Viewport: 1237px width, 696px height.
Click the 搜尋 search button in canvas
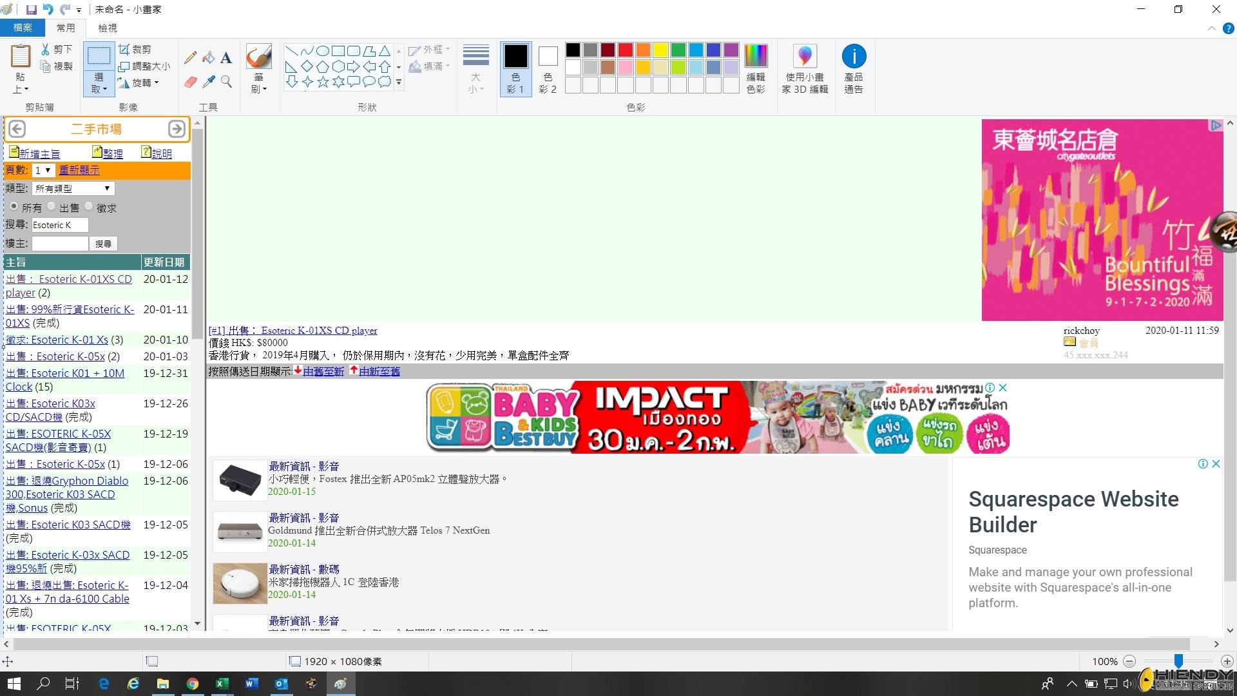(x=103, y=244)
